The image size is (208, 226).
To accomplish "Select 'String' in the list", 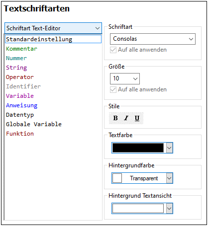I will 16,68.
